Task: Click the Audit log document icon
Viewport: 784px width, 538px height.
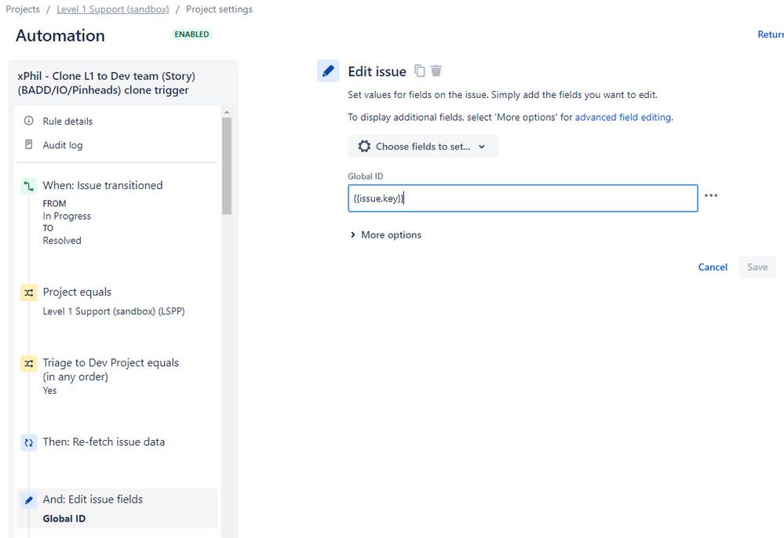Action: click(28, 144)
